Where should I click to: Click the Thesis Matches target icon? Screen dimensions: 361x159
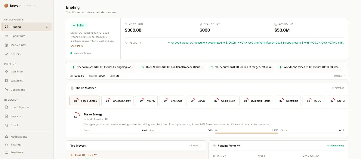tap(72, 88)
